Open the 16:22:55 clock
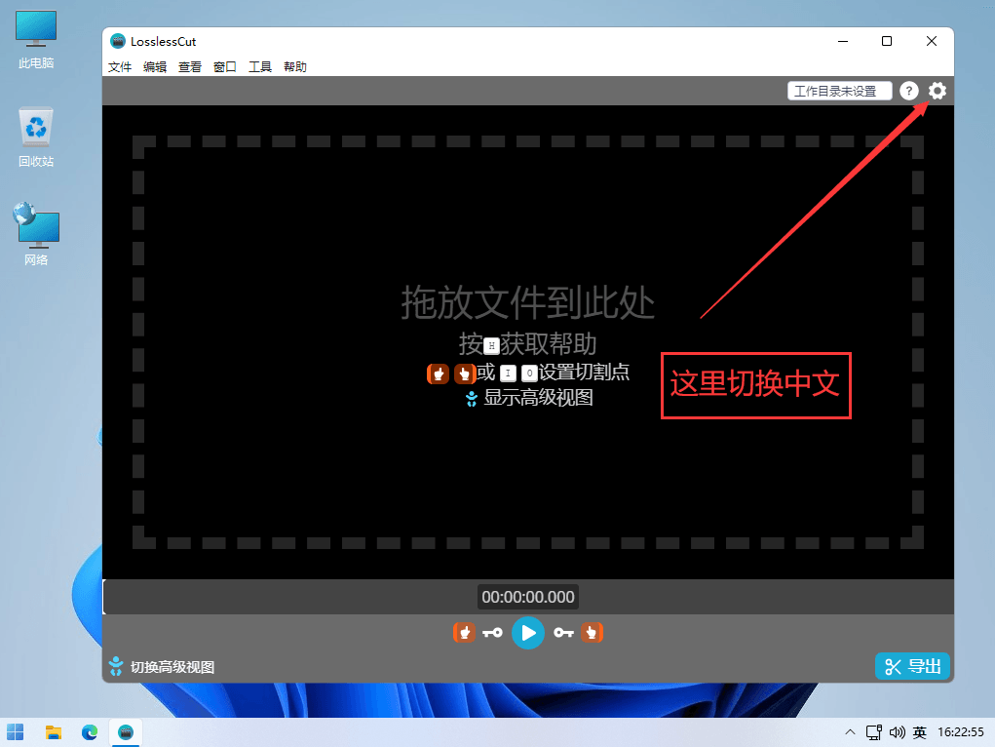The image size is (995, 747). pyautogui.click(x=961, y=732)
